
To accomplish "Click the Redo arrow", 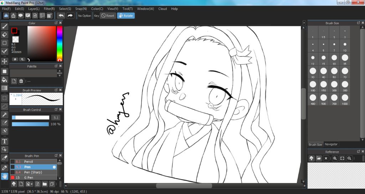I will click(x=70, y=16).
